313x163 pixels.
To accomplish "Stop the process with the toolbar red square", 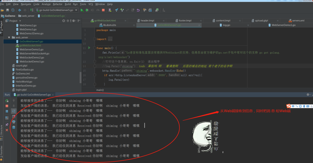I will click(103, 10).
